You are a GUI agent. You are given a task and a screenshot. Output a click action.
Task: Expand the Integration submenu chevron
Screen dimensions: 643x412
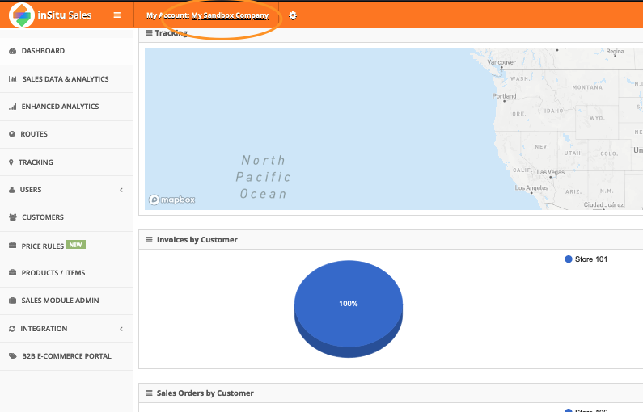coord(121,329)
